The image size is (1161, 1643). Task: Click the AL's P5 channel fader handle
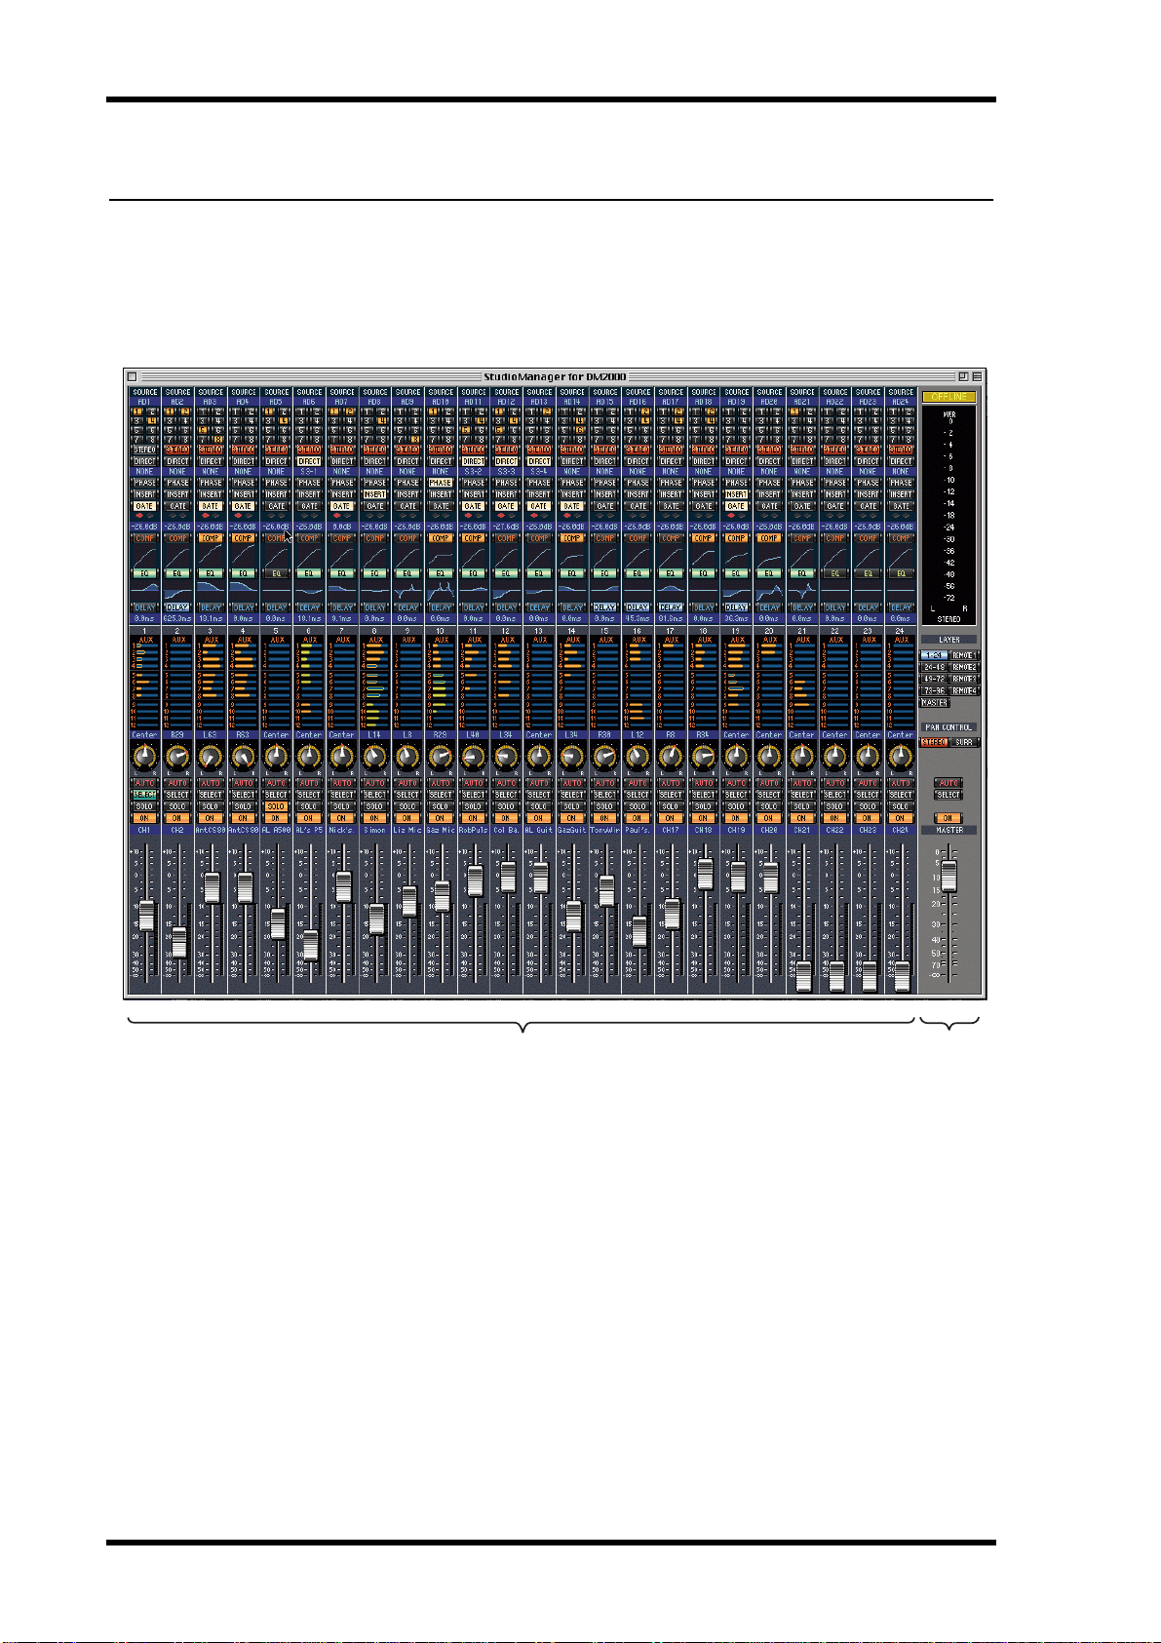[310, 946]
